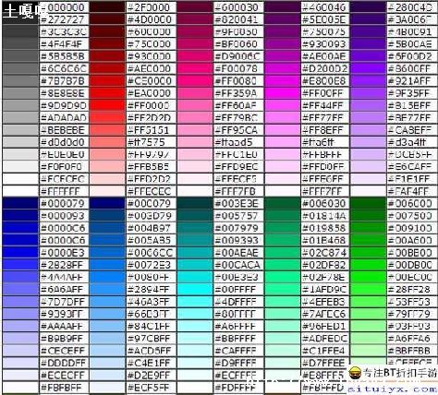Choose the green swatch next to #00DB00
This screenshot has width=438, height=395.
click(x=368, y=265)
